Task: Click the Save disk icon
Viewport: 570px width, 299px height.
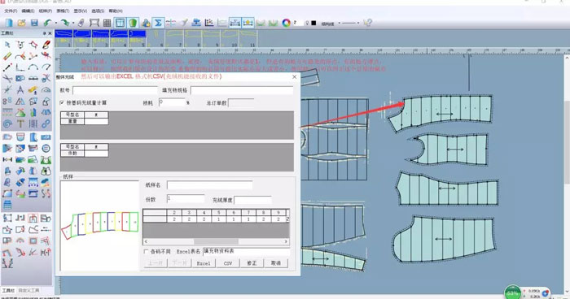Action: [x=34, y=23]
